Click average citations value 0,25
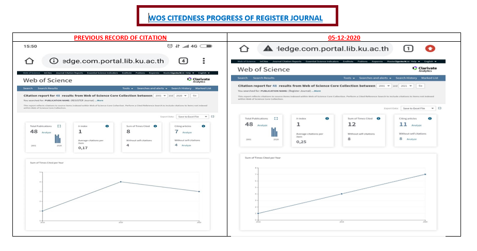477x251 pixels. pyautogui.click(x=301, y=142)
